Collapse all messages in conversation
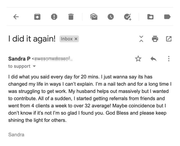Viewport: 180px width, 146px height. pyautogui.click(x=141, y=39)
